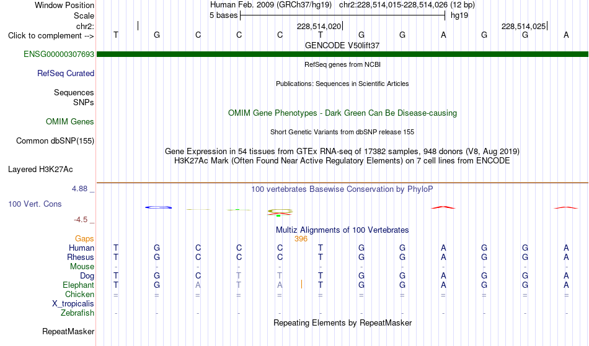Viewport: 589px width, 346px height.
Task: Click the blue PhyloP conservation peak
Action: [159, 207]
